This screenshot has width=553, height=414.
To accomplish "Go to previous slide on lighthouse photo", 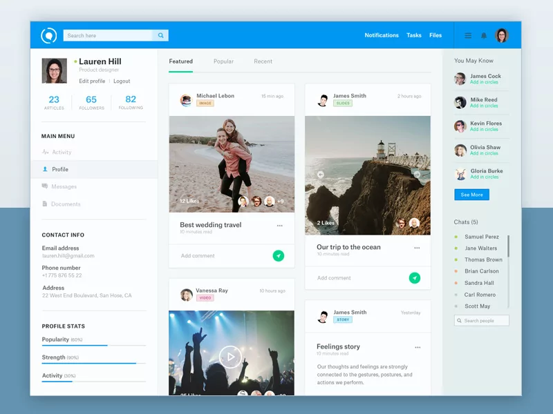I will (x=320, y=175).
